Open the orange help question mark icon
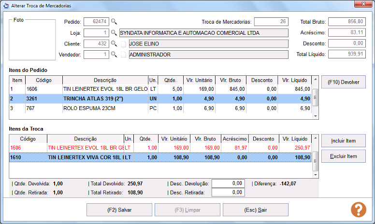Image resolution: width=375 pixels, height=224 pixels. point(358,210)
